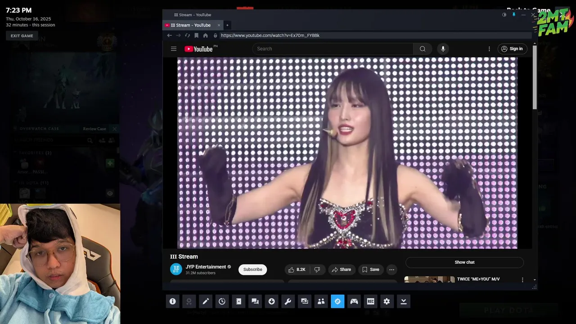Open the playtime clock icon in overlay toolbar
This screenshot has height=324, width=576.
click(x=222, y=301)
